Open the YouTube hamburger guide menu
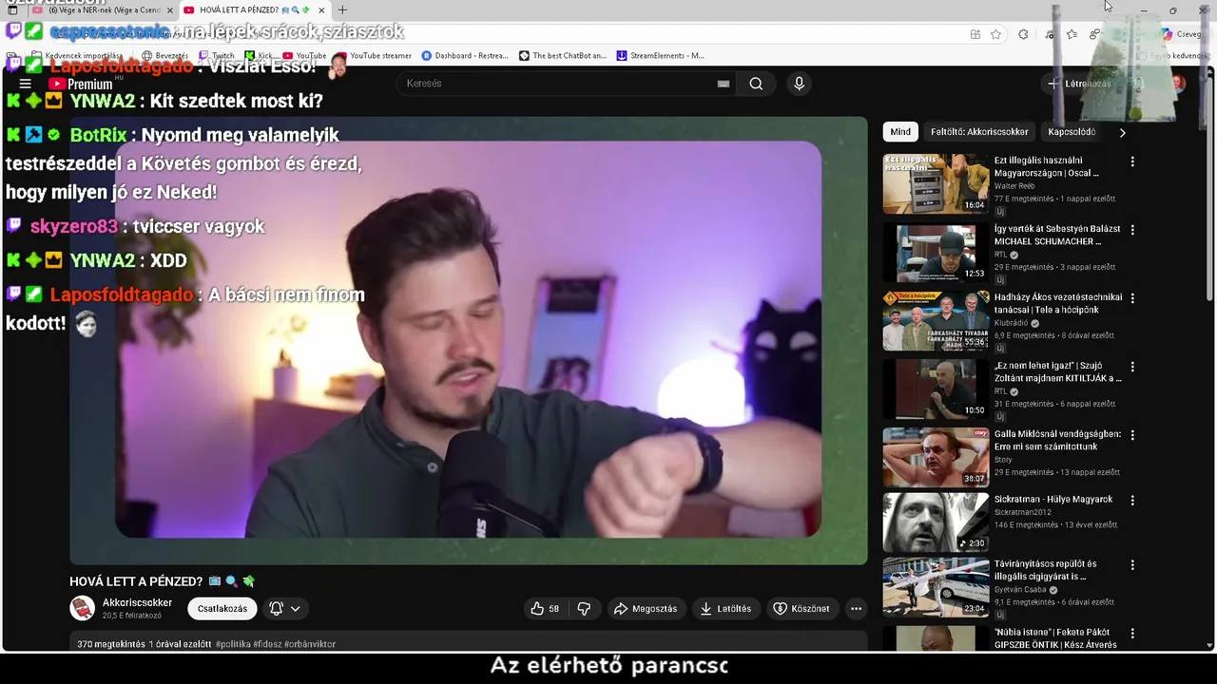The height and width of the screenshot is (684, 1217). pyautogui.click(x=26, y=84)
